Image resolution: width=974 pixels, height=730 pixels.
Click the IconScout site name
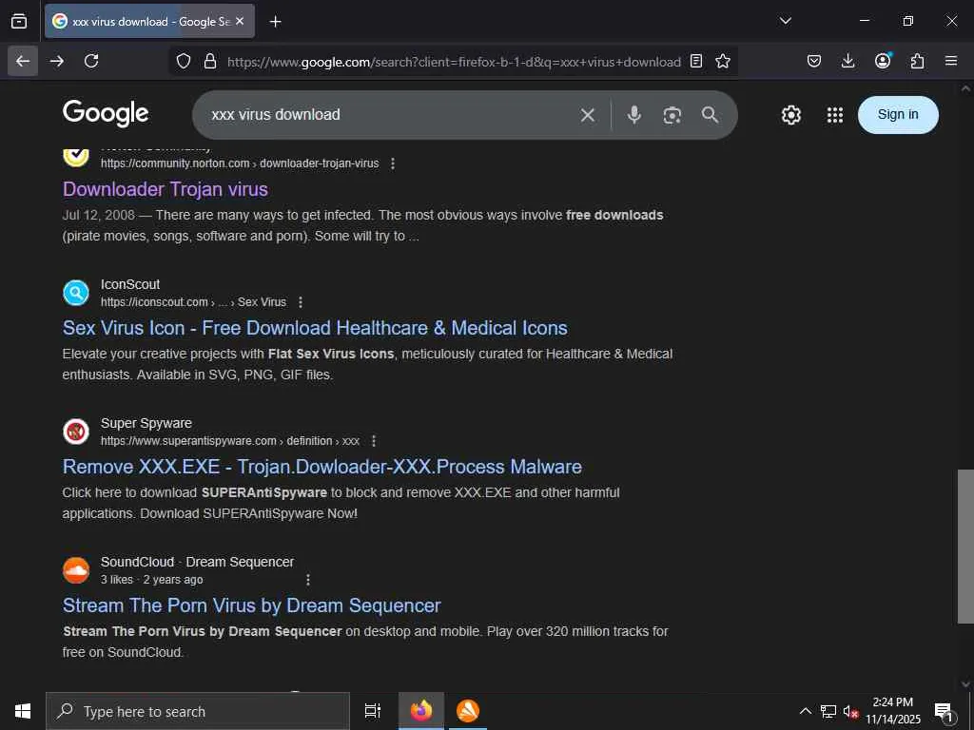tap(130, 284)
